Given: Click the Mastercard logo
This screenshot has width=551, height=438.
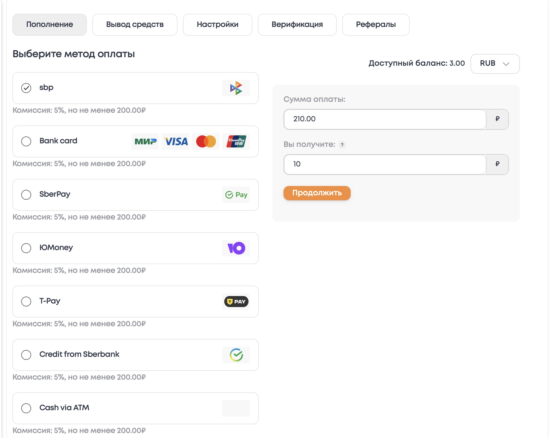Looking at the screenshot, I should click(x=206, y=141).
